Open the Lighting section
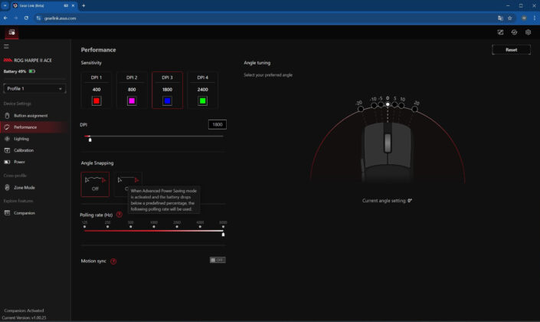The image size is (540, 322). tap(21, 139)
